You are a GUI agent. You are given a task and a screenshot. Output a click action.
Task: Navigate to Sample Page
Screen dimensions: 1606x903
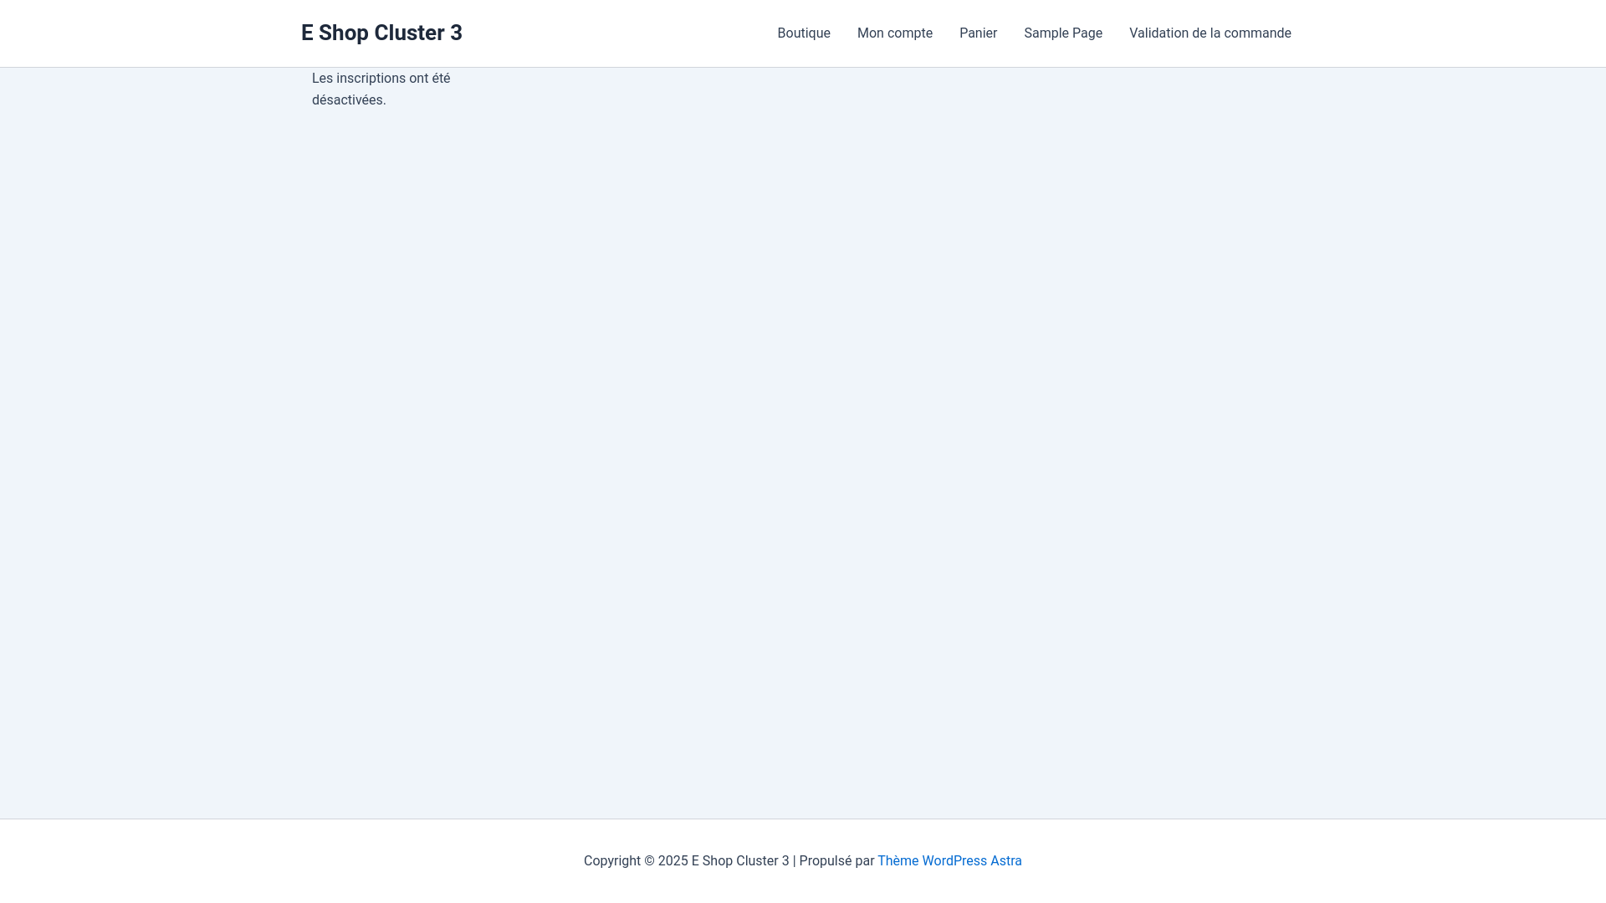(x=1063, y=33)
